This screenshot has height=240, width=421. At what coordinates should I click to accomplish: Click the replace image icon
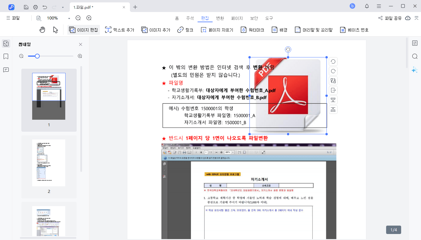pyautogui.click(x=333, y=81)
